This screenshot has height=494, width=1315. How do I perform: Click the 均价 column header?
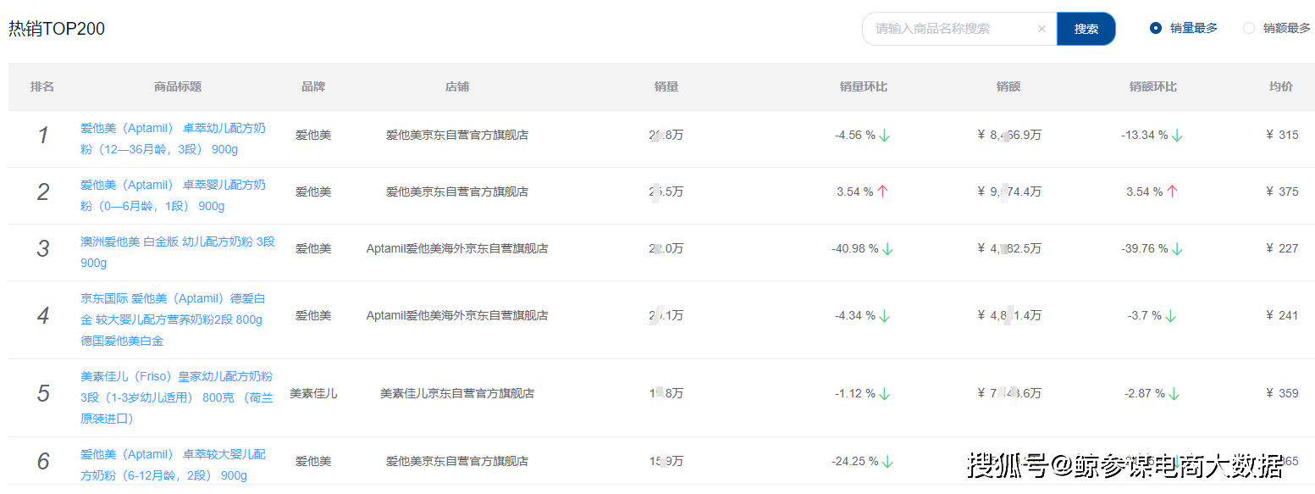[x=1281, y=86]
